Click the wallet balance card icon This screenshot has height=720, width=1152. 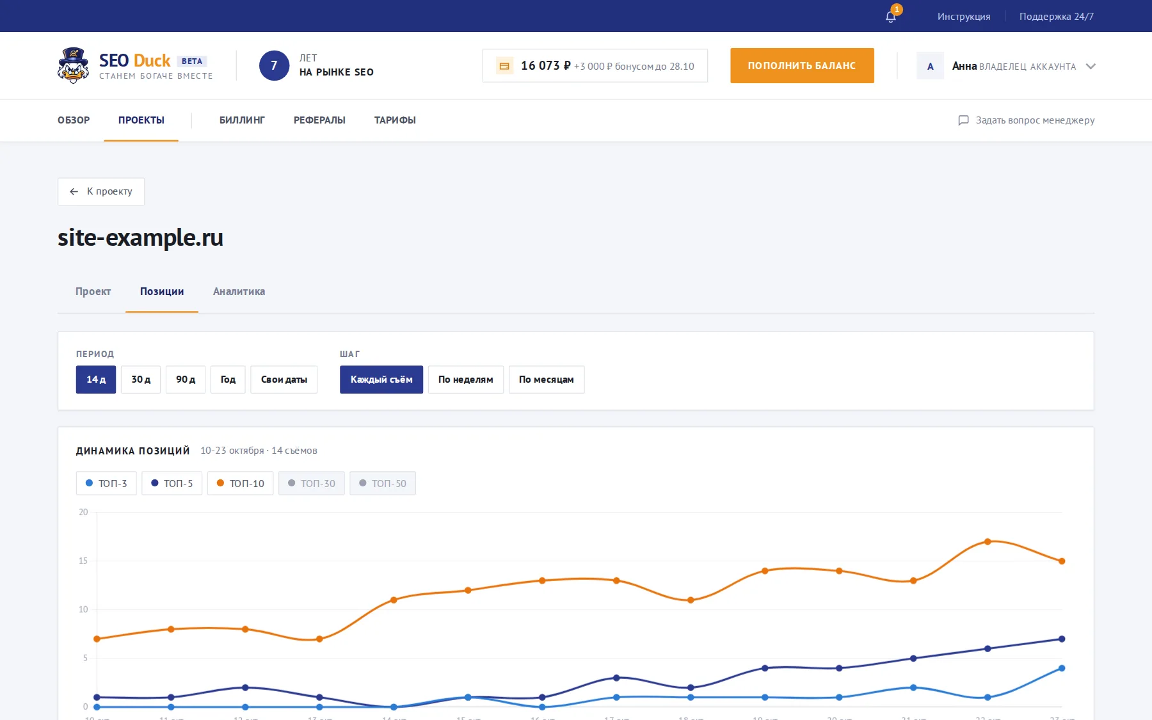click(504, 66)
